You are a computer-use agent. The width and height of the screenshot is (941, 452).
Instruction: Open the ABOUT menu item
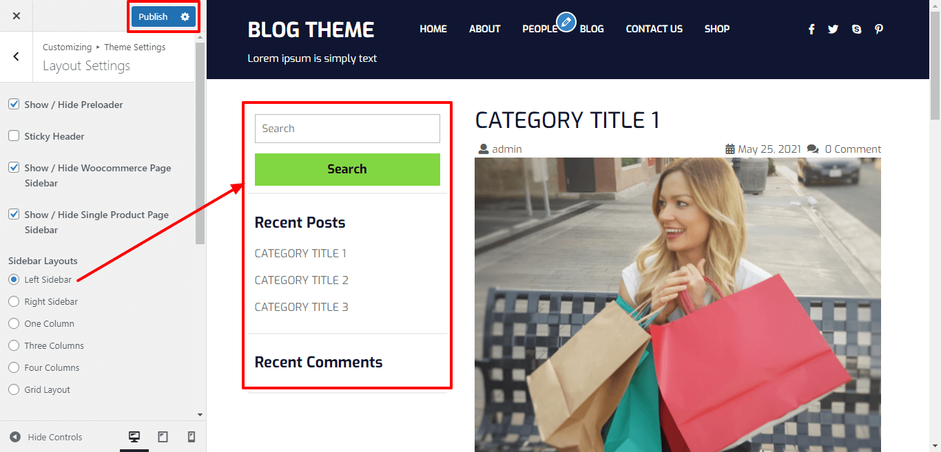(x=485, y=29)
